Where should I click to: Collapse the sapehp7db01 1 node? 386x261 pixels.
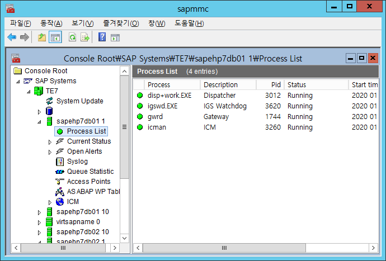pos(39,122)
